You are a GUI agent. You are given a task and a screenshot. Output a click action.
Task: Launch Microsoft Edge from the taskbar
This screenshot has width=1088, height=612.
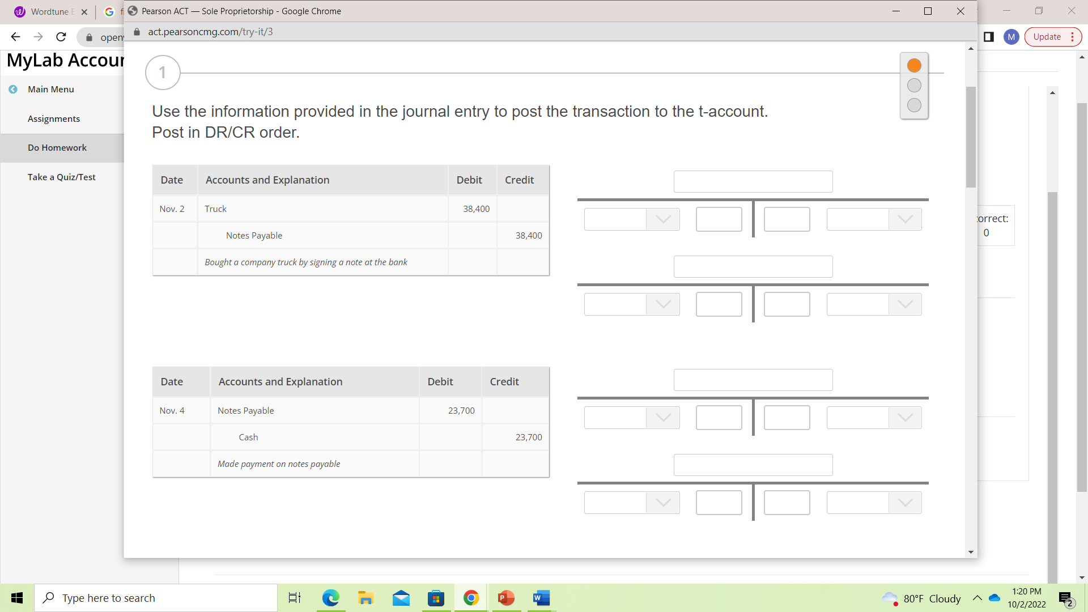[331, 598]
